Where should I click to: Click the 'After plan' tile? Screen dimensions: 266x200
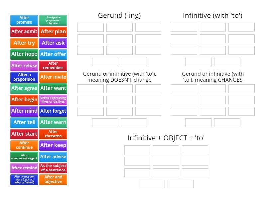tap(53, 32)
